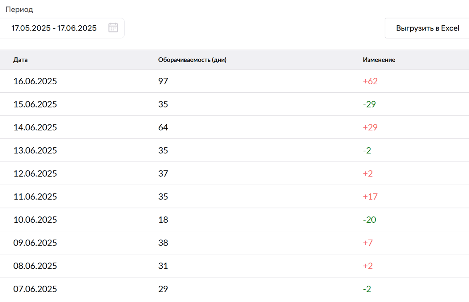Click the -29 change value
The width and height of the screenshot is (469, 302).
[x=369, y=104]
